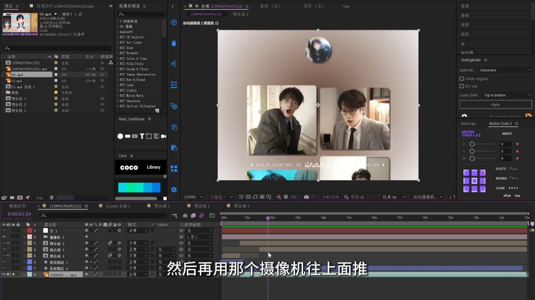The height and width of the screenshot is (300, 535).
Task: Click the blue-green gradient swatch in Coco
Action: (x=139, y=187)
